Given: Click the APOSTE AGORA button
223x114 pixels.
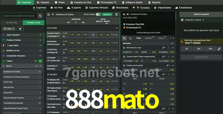Looking at the screenshot, I should coord(201,57).
